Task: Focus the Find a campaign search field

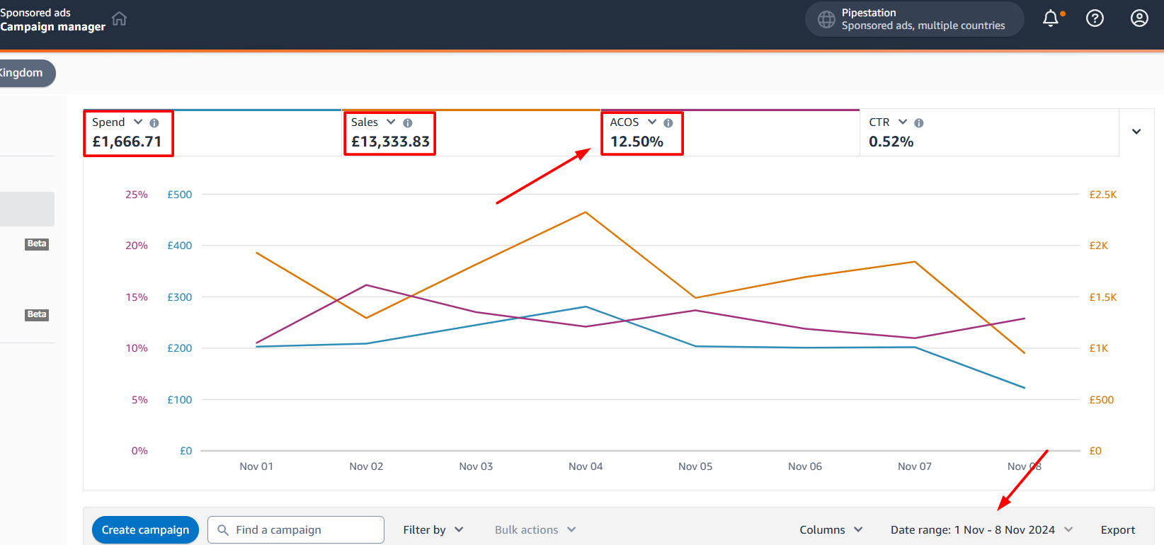Action: coord(296,529)
